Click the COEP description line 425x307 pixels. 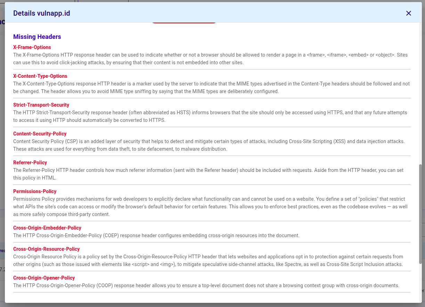(x=156, y=235)
